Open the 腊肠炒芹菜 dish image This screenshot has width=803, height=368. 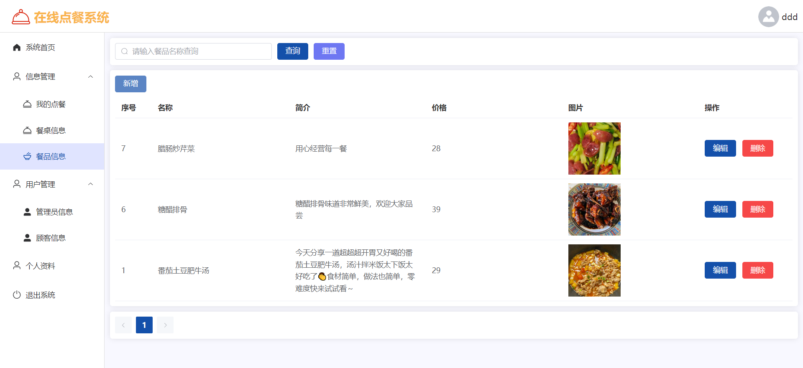(x=594, y=148)
